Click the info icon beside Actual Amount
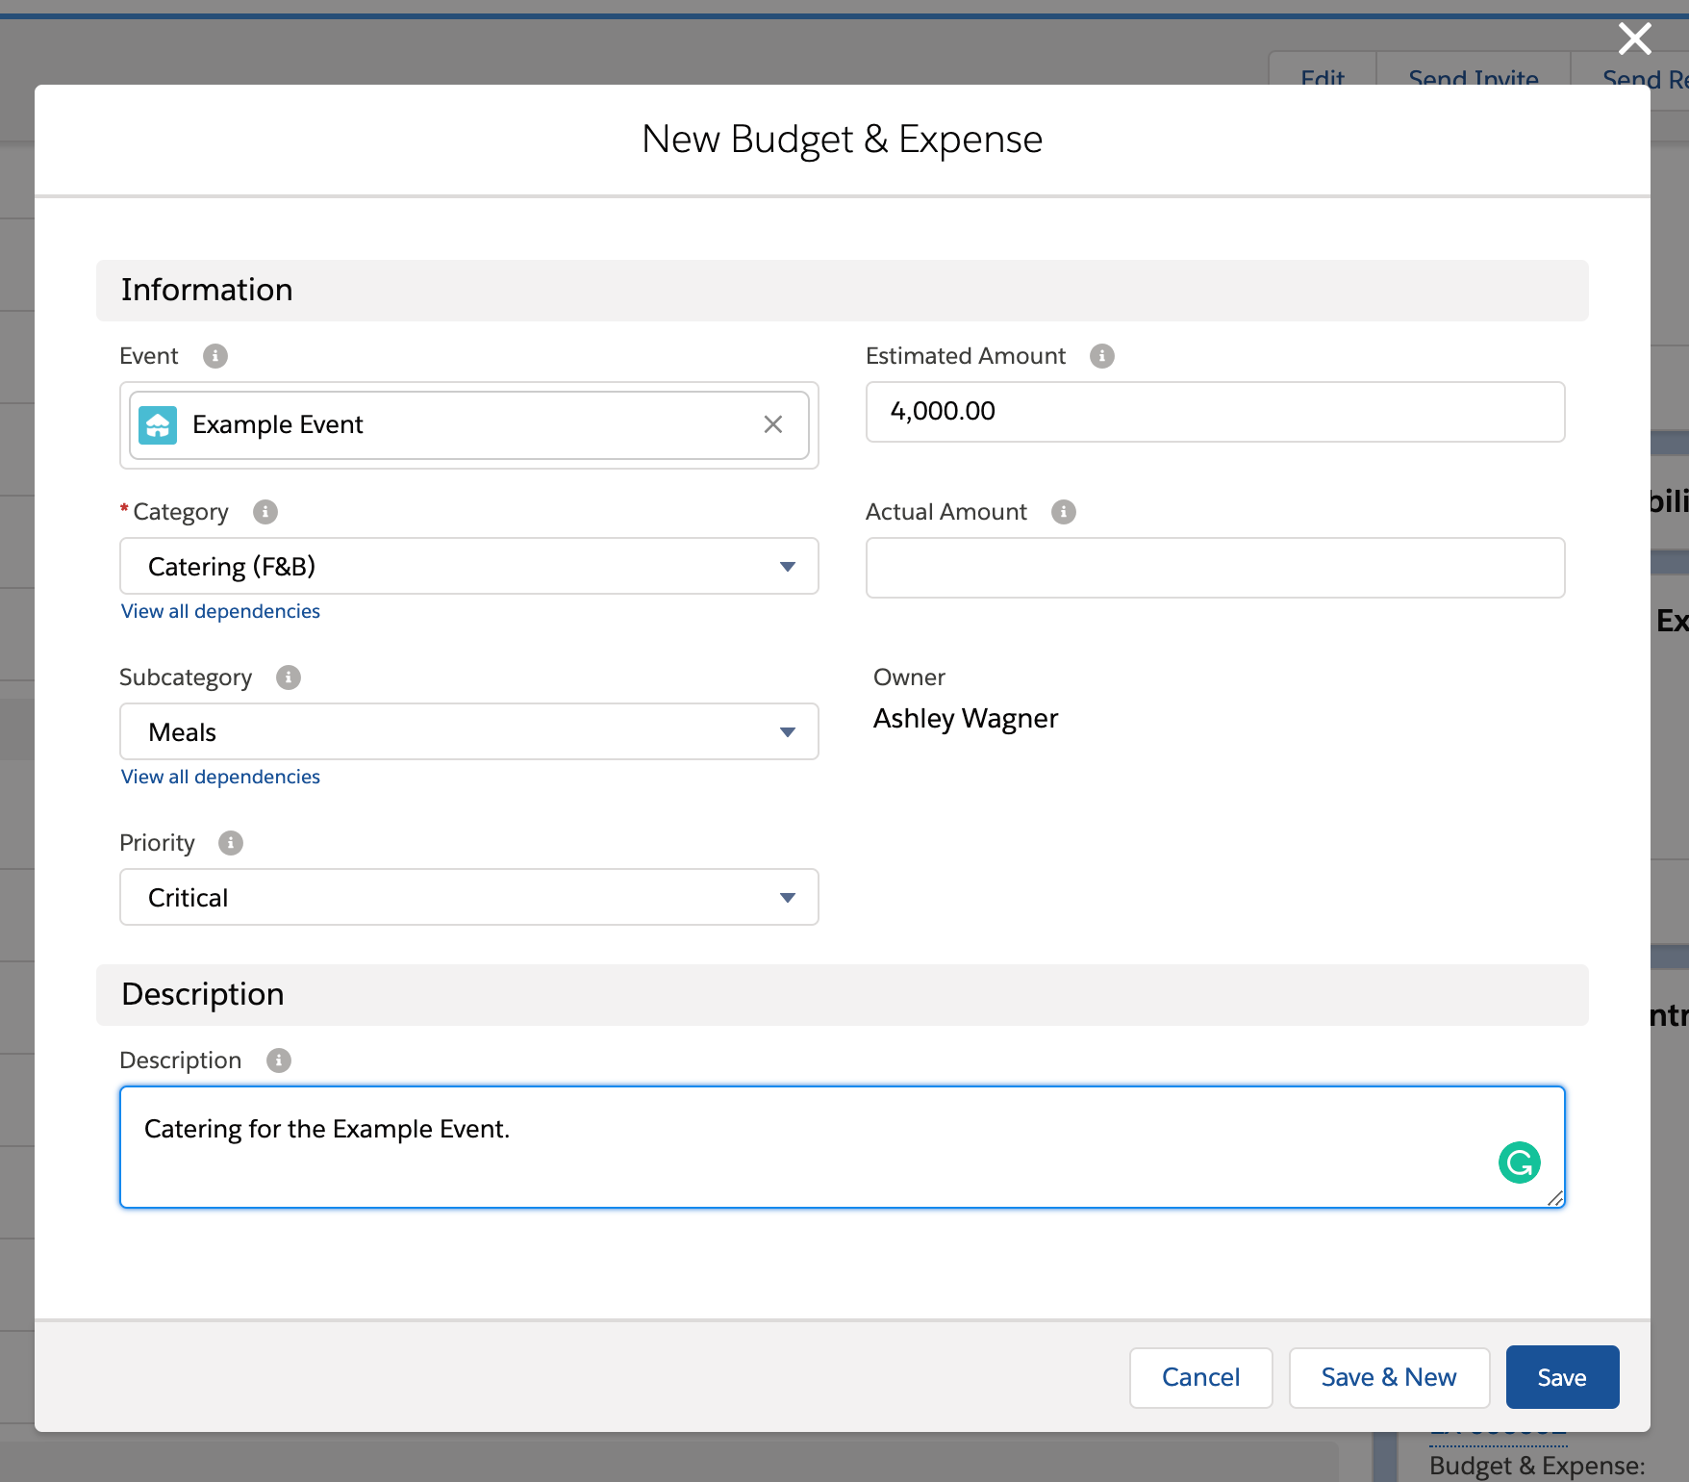Screen dimensions: 1689x1482 click(1064, 512)
